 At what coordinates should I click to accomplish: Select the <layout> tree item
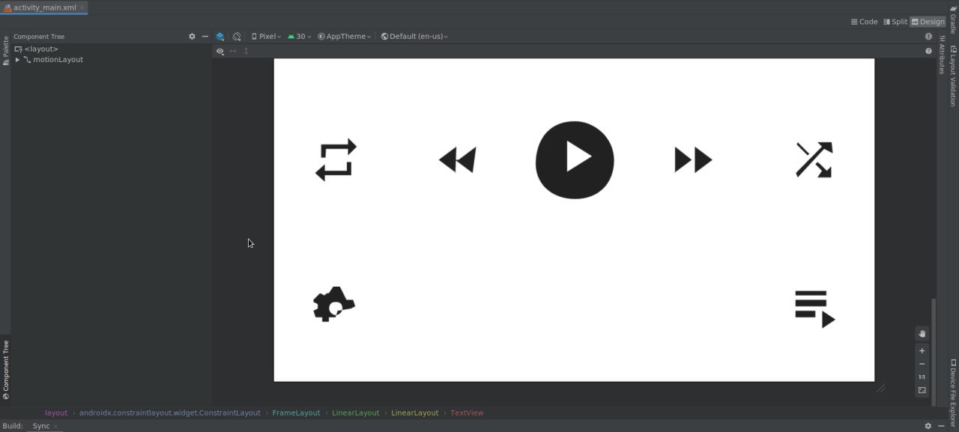click(x=41, y=49)
